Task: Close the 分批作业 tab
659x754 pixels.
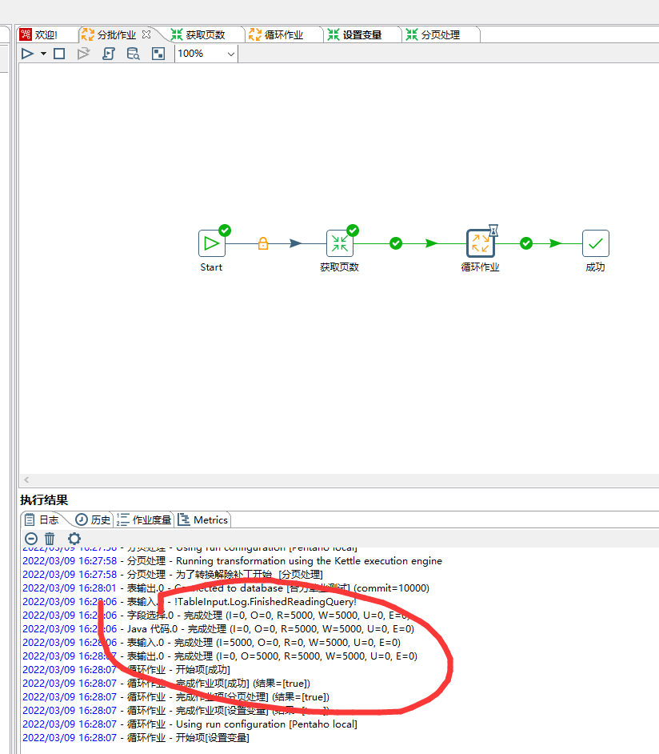Action: [x=146, y=34]
